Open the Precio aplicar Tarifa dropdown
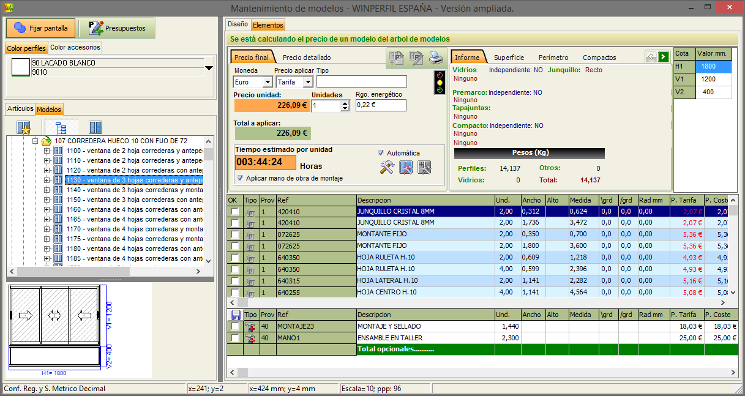This screenshot has height=396, width=745. [308, 81]
